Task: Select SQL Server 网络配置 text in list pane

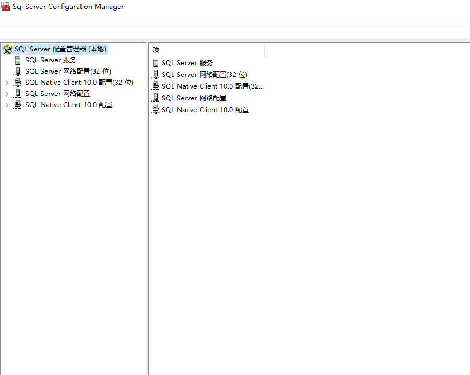Action: point(194,98)
